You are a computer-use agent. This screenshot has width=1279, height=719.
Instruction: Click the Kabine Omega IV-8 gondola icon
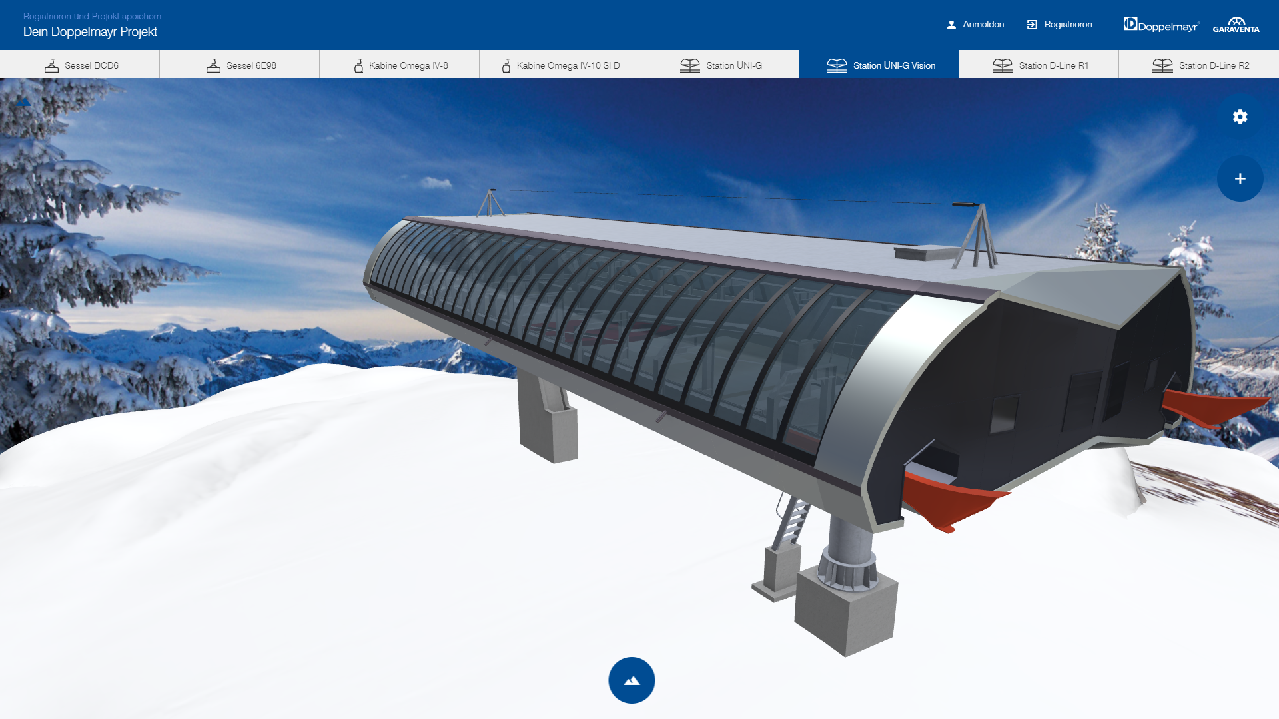(358, 65)
